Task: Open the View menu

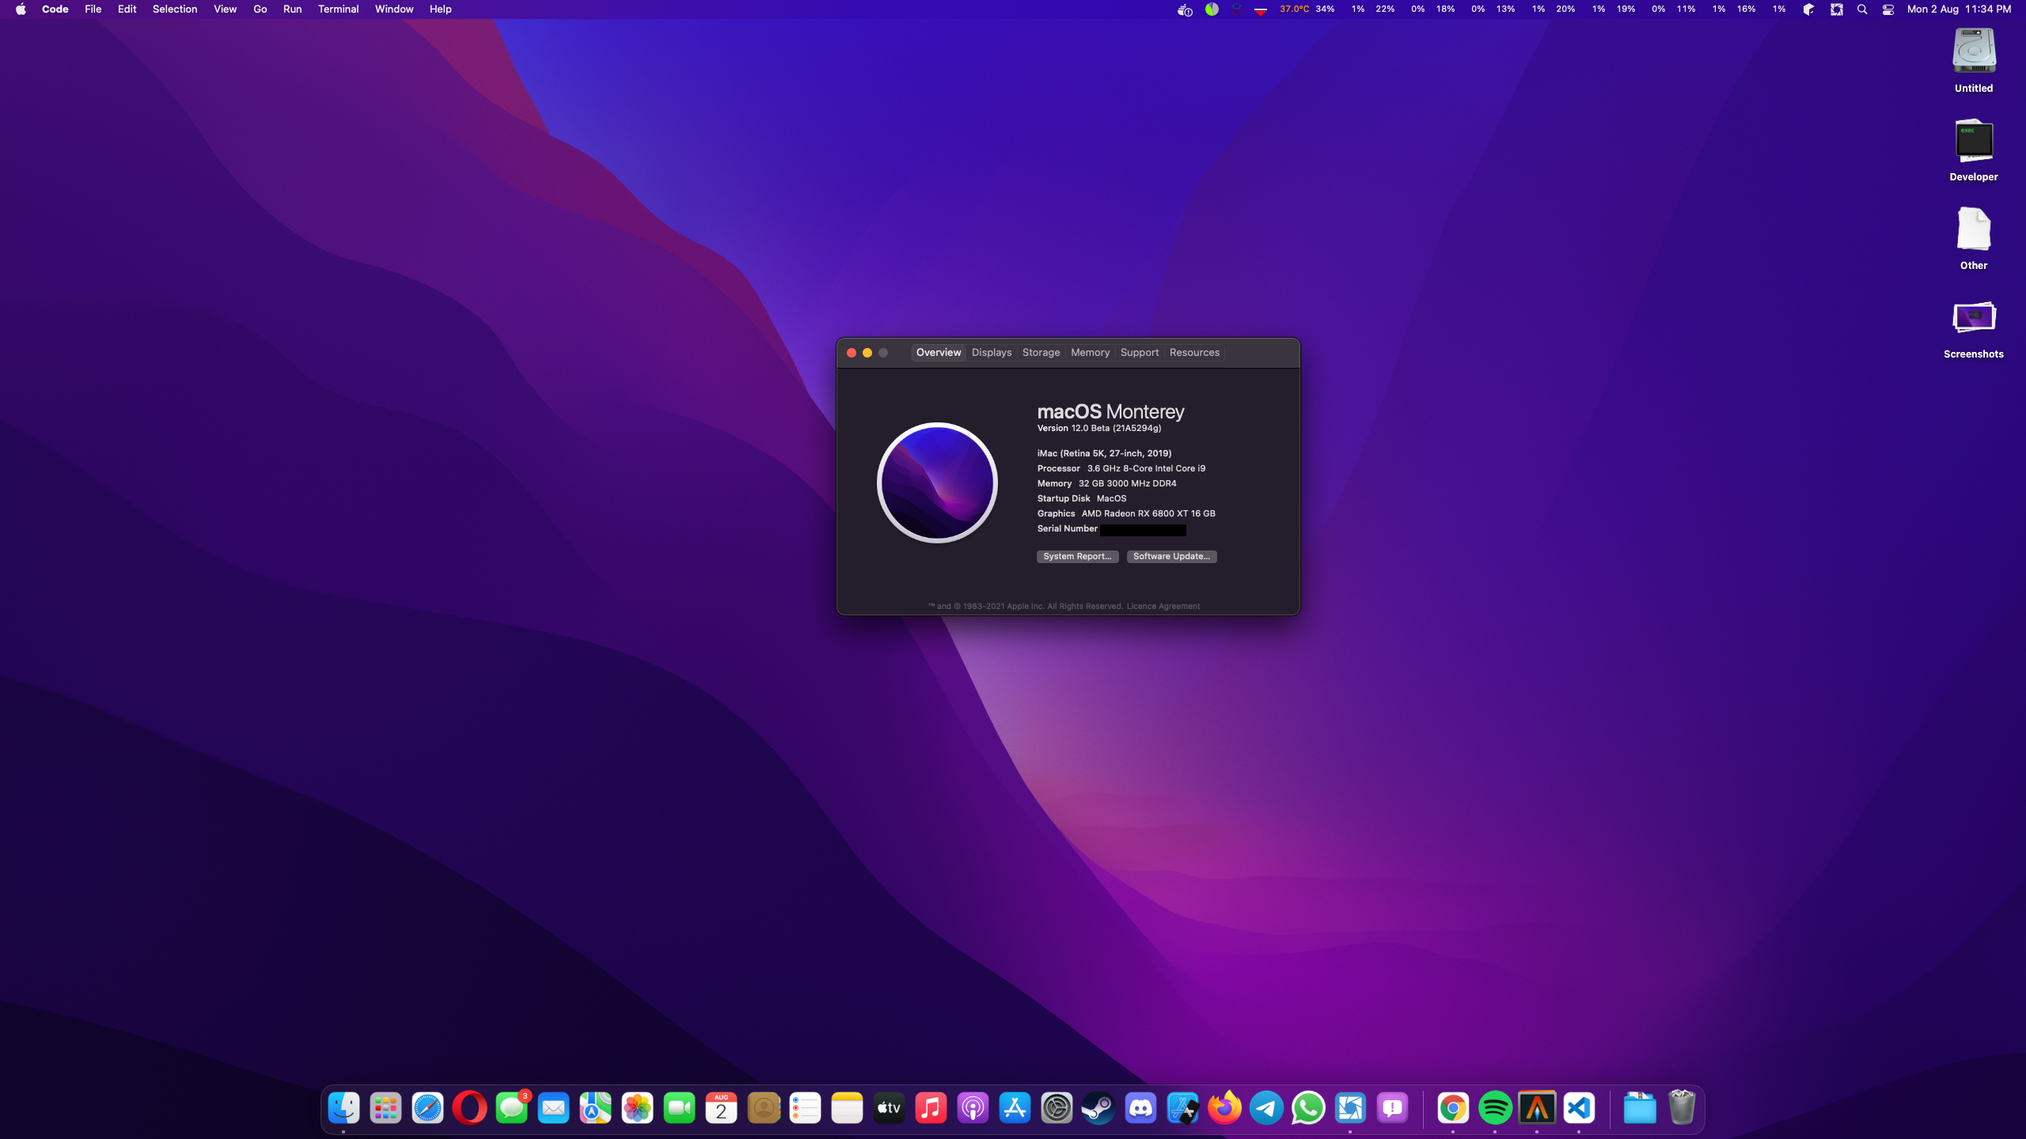Action: point(225,9)
